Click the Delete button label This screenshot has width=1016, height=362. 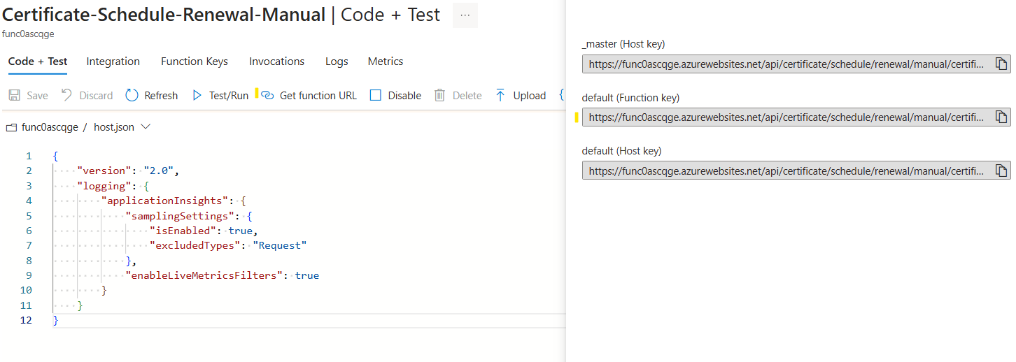pos(467,96)
